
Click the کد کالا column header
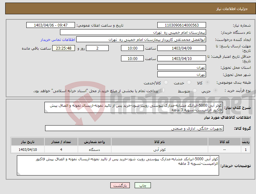coord(225,142)
